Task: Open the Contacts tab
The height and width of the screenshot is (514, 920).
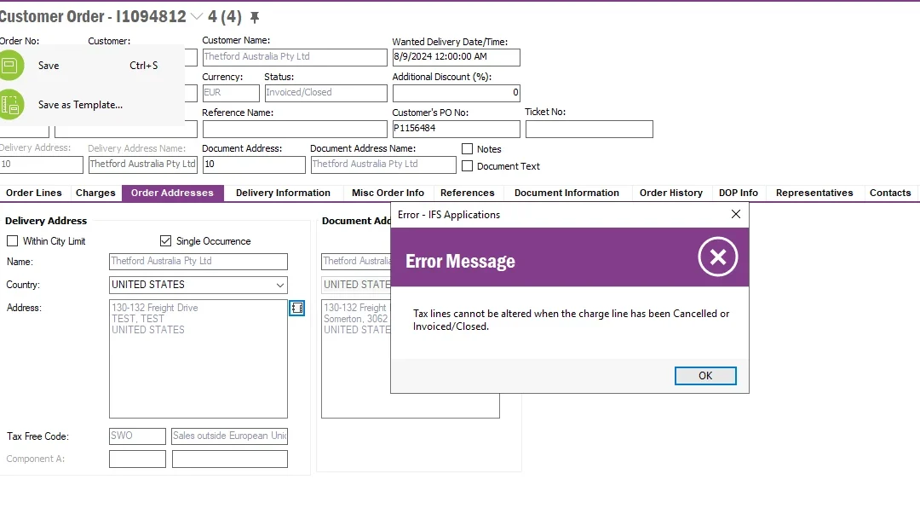Action: click(x=890, y=193)
